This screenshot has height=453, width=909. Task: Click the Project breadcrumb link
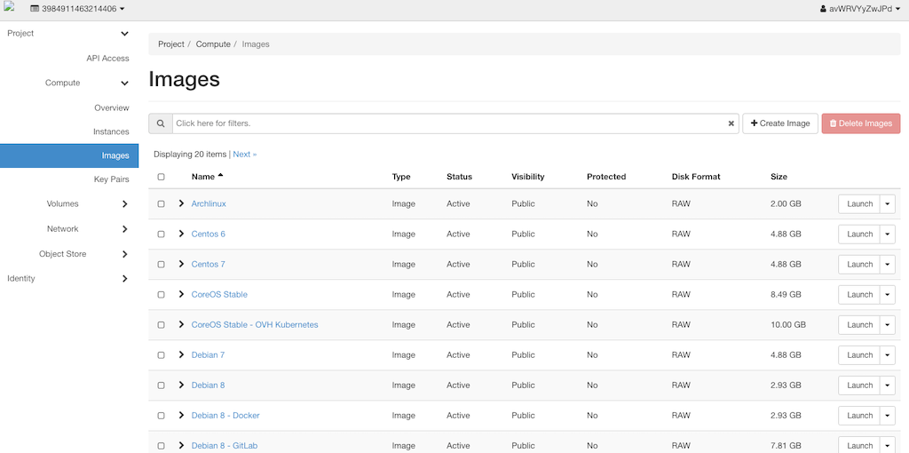coord(171,44)
